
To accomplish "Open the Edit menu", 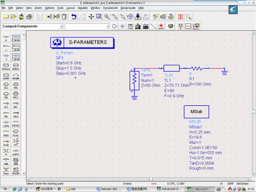I will [11, 8].
